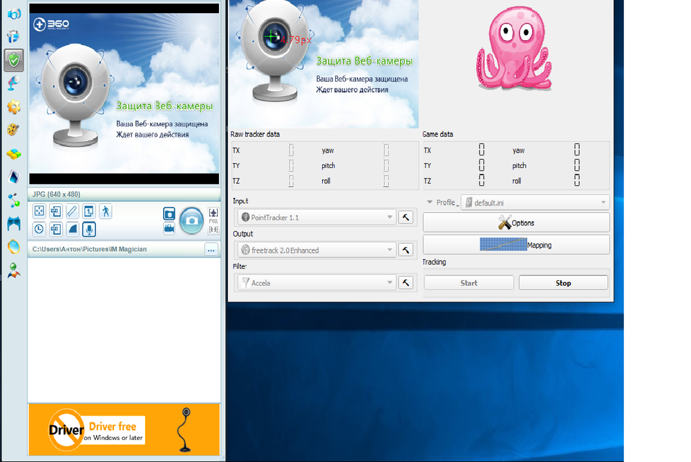The height and width of the screenshot is (462, 691).
Task: Open Accela filter settings hammer icon
Action: point(406,283)
